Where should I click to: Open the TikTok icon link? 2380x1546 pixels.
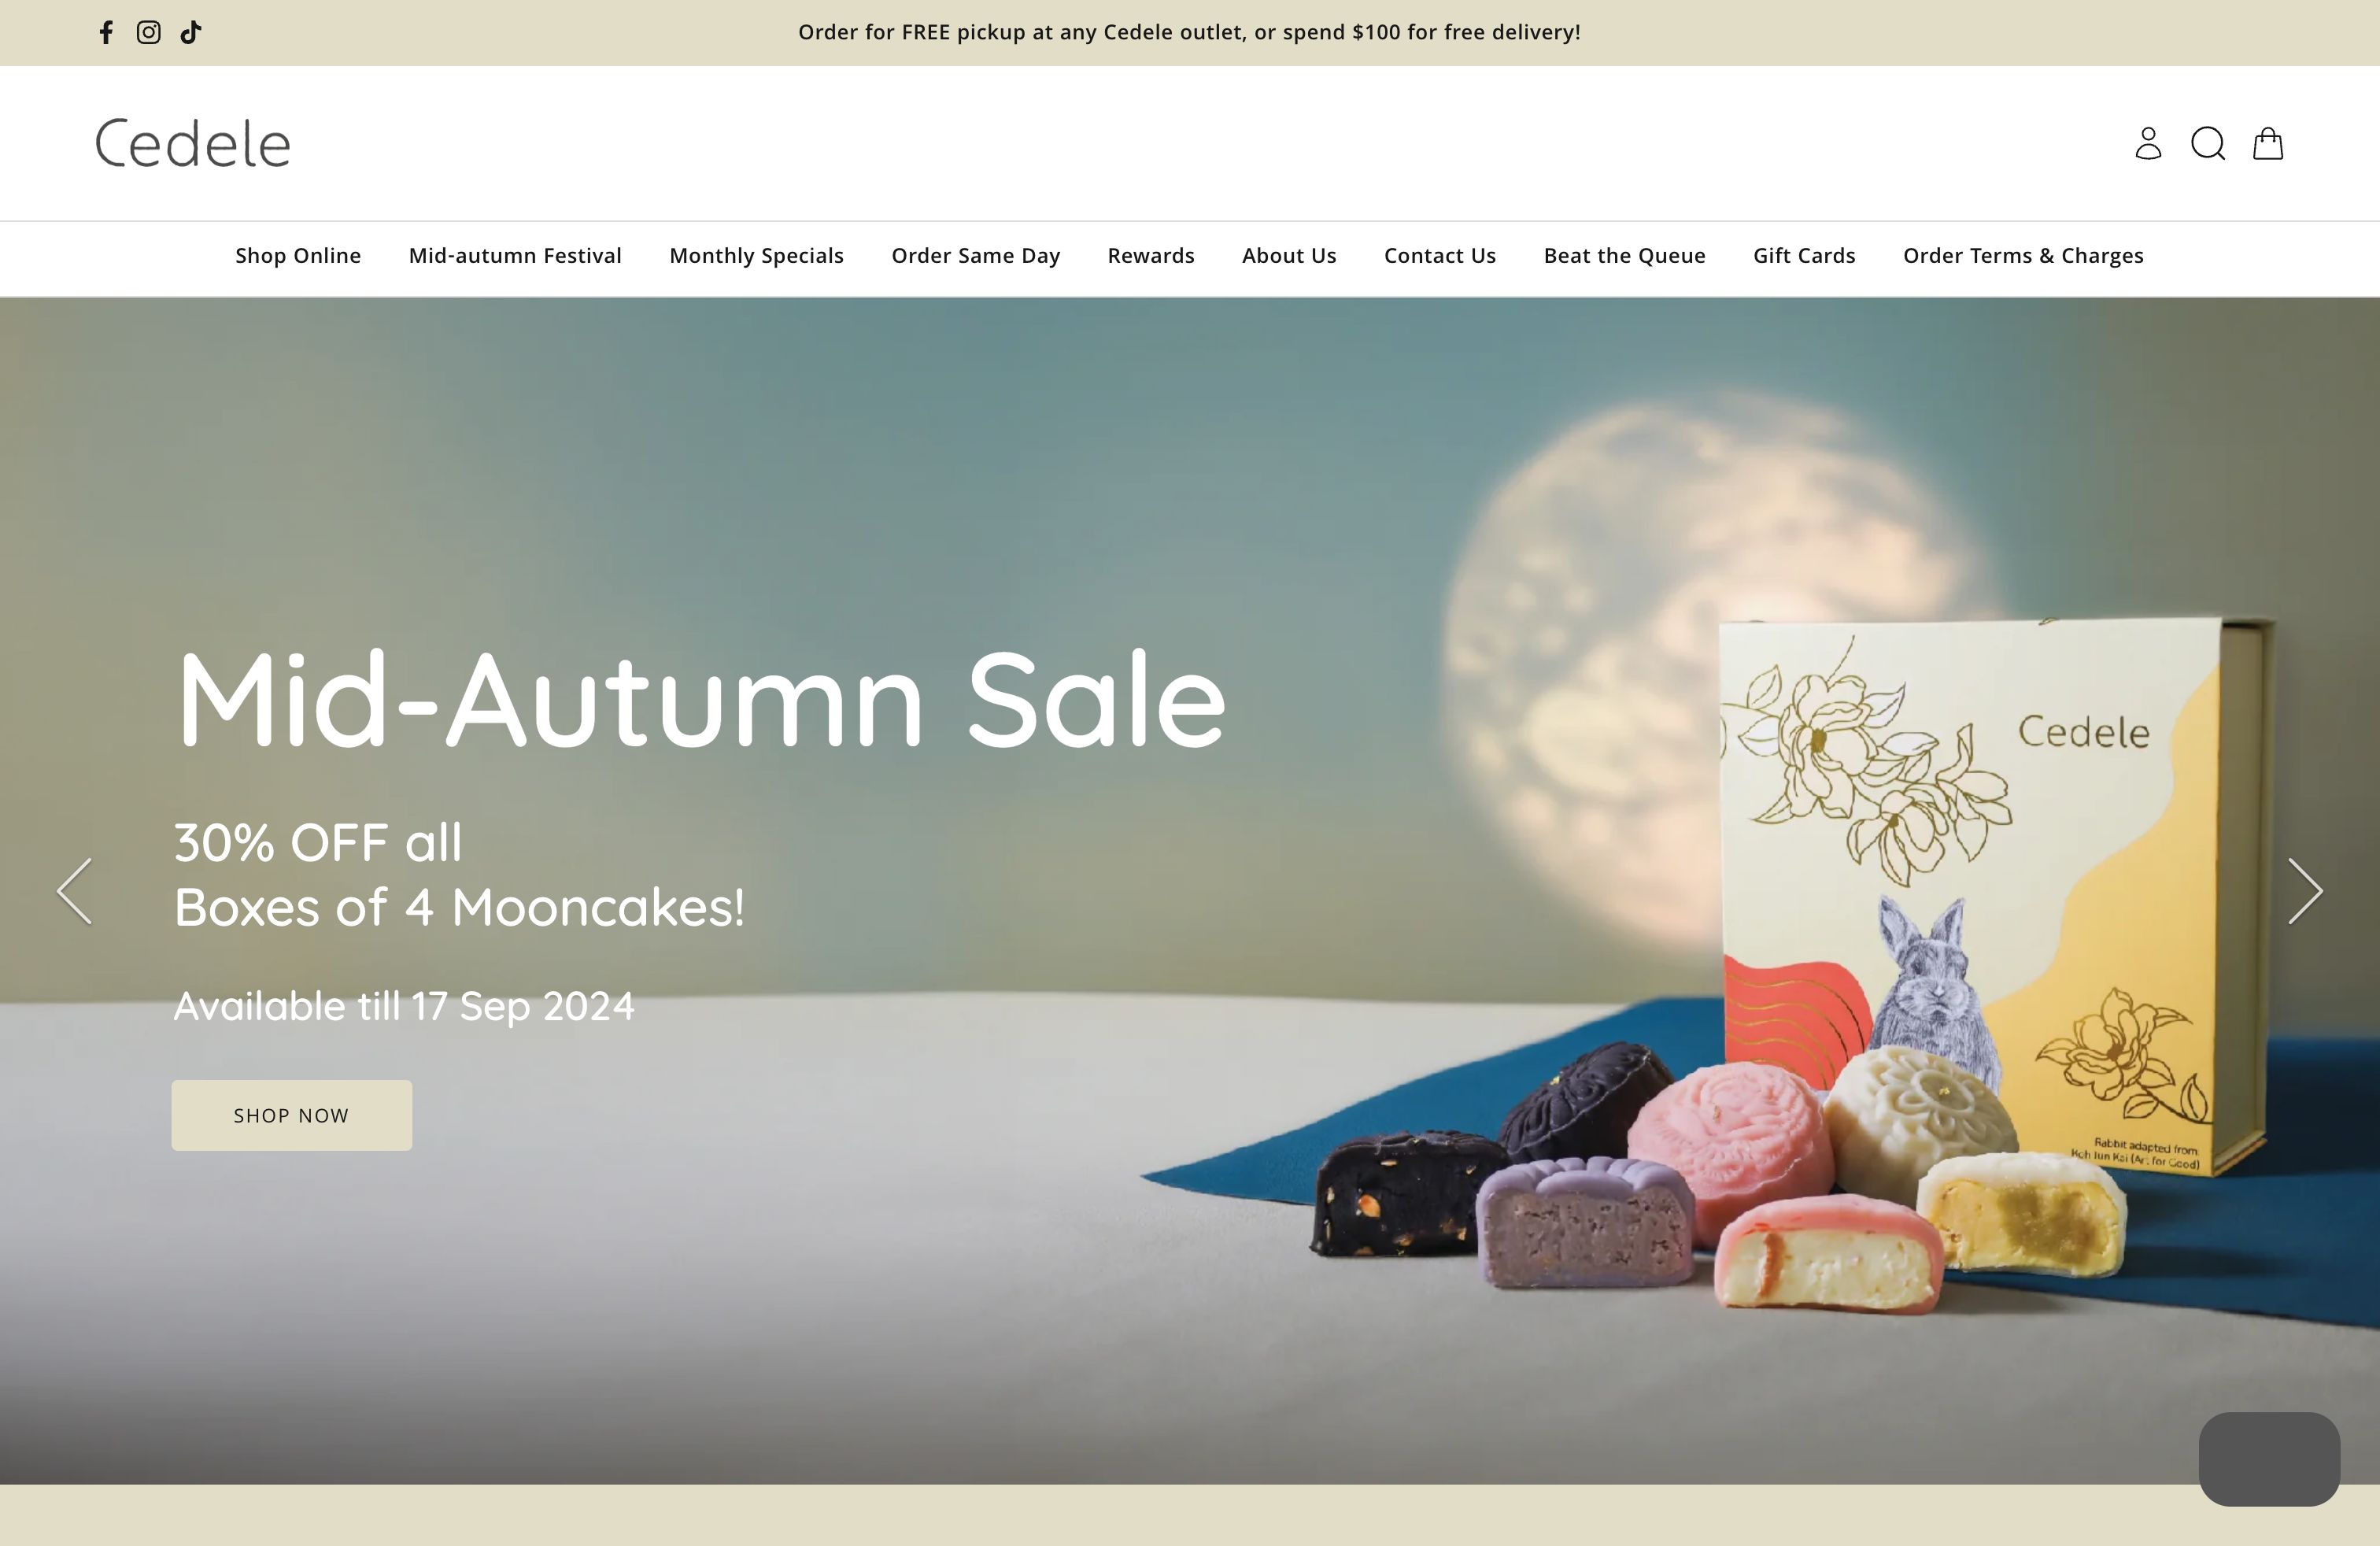(190, 32)
